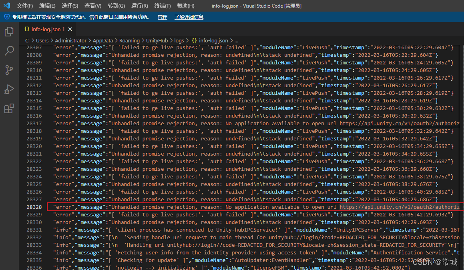464x270 pixels.
Task: Click the UnityHub breadcrumb segment
Action: tap(157, 40)
